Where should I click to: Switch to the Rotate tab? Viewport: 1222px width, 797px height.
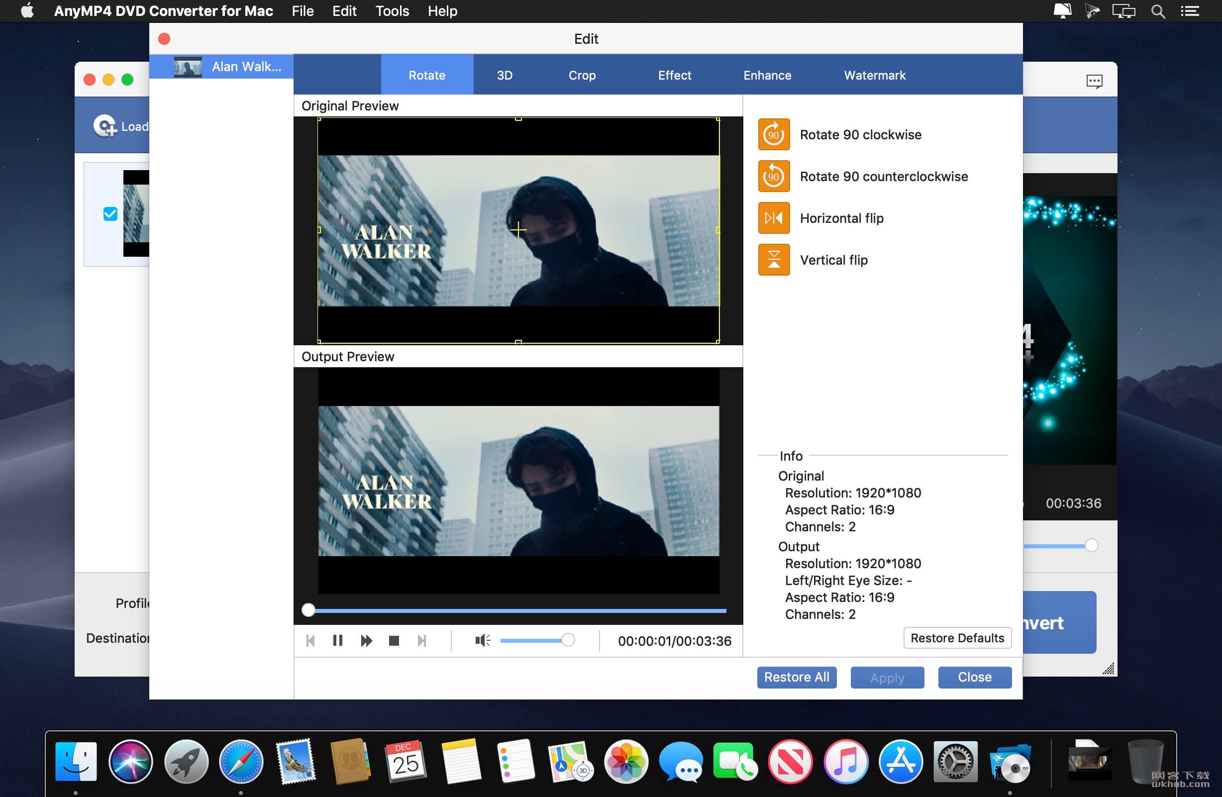[x=427, y=75]
